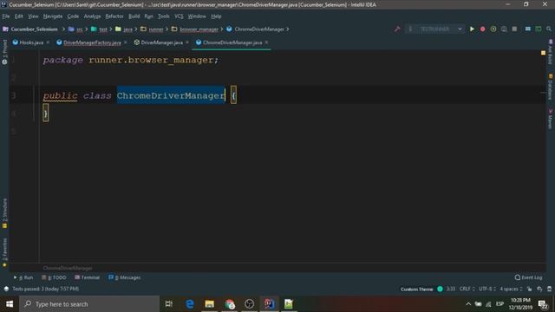Screen dimensions: 555x312
Task: Open the VCS menu
Action: pos(179,16)
